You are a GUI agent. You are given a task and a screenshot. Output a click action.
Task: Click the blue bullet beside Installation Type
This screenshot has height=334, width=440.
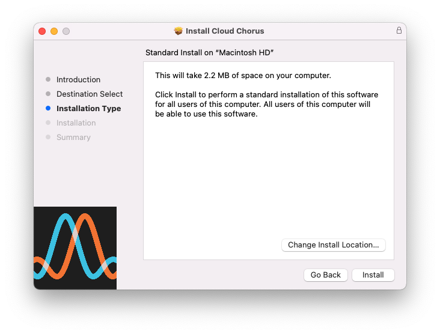(x=48, y=109)
